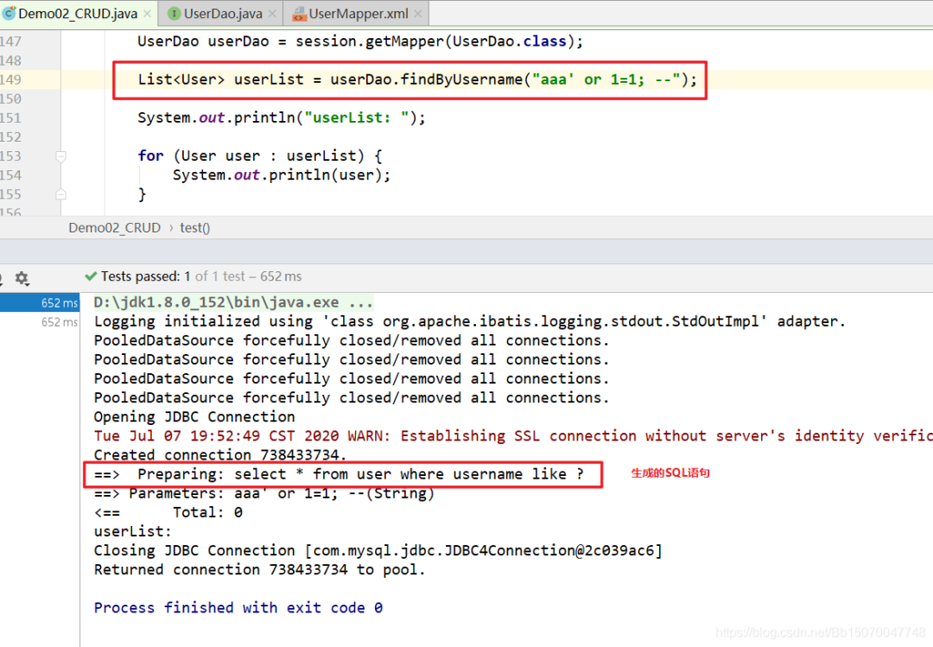Select the first 652 ms test result row
The image size is (933, 647).
(39, 302)
